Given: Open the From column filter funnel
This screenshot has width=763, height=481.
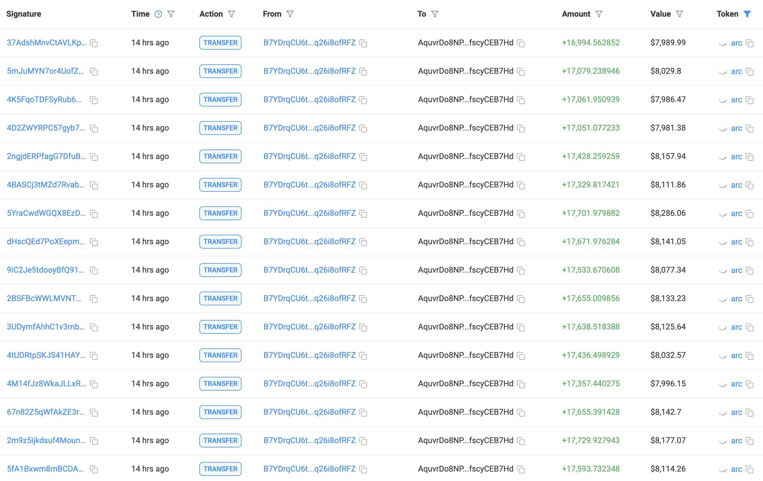Looking at the screenshot, I should (x=290, y=14).
